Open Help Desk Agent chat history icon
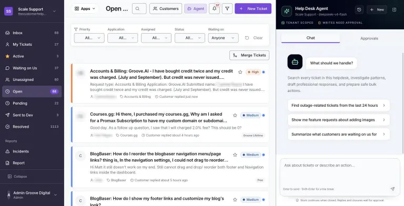This screenshot has height=206, width=404. pyautogui.click(x=359, y=10)
